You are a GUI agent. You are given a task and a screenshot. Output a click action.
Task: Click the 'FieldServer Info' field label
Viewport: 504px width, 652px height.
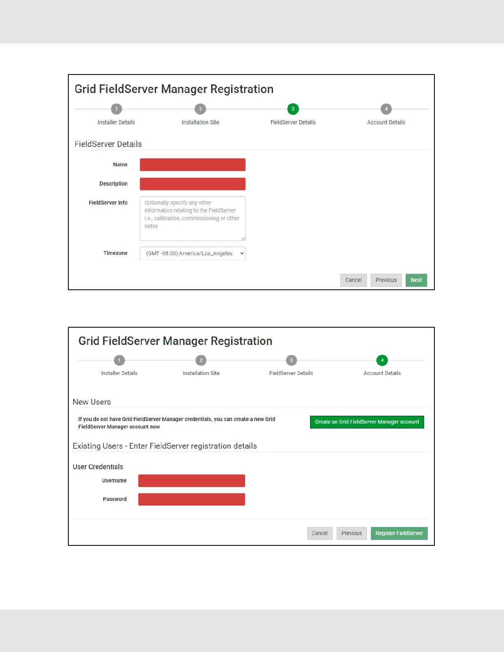[x=108, y=203]
